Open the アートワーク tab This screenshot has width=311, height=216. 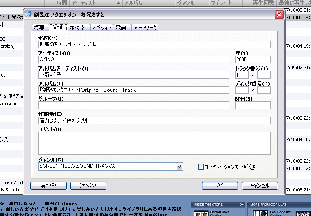tap(145, 27)
